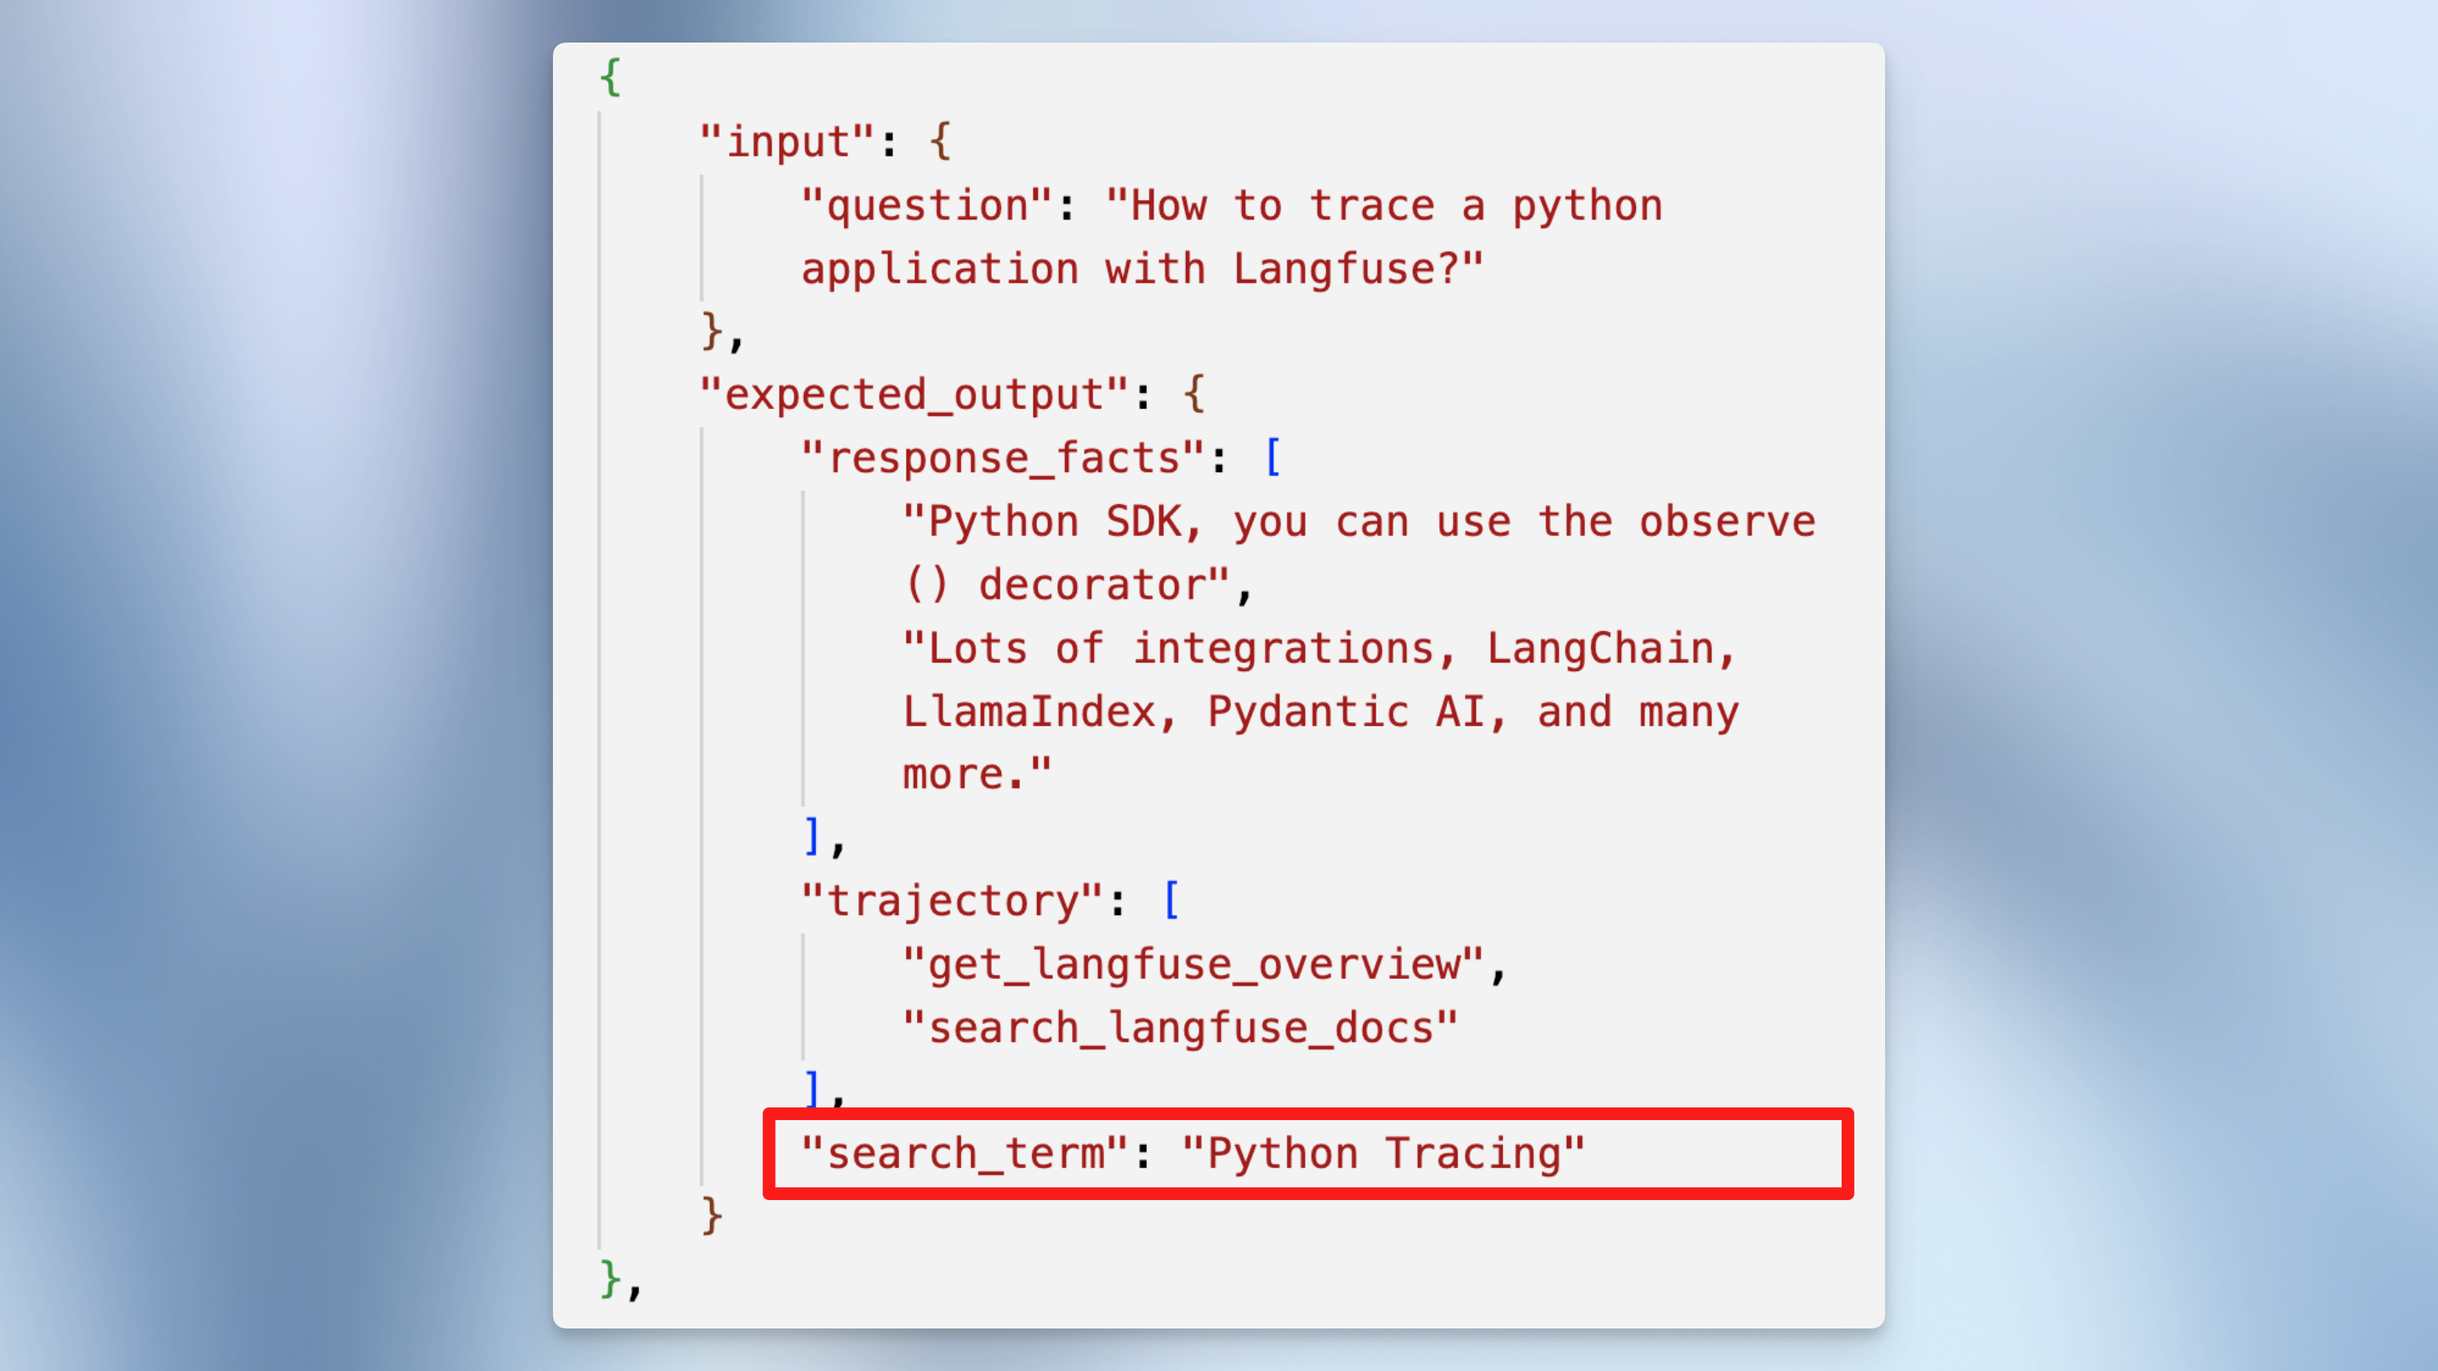Click the "Lots of integrations, LangChain" line
Image resolution: width=2438 pixels, height=1371 pixels.
[1319, 648]
